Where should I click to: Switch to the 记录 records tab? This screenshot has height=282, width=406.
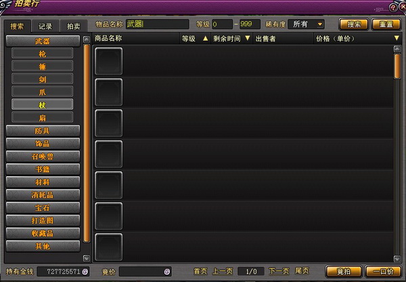pos(45,26)
